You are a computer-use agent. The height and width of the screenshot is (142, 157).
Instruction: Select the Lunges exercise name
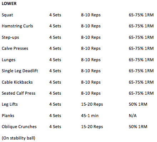tap(9, 60)
